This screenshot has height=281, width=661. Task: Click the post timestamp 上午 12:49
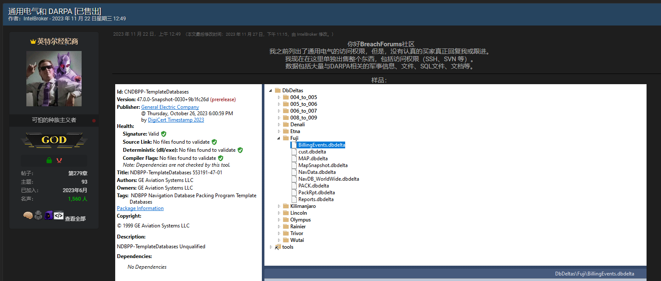pyautogui.click(x=147, y=34)
